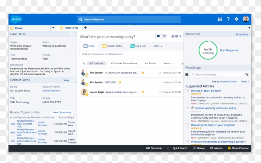Open the feed filter More dropdown
Viewport: 261px width, 163px height.
coord(169,63)
